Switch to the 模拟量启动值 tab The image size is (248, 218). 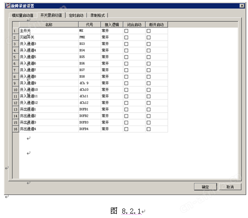(x=23, y=15)
